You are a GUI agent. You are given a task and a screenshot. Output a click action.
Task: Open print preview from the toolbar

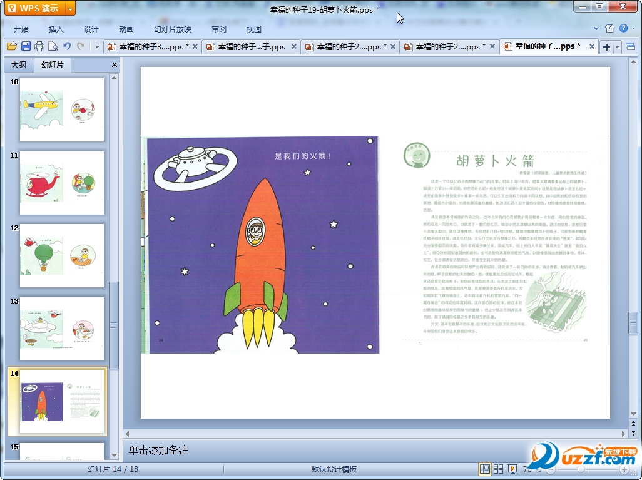point(53,46)
